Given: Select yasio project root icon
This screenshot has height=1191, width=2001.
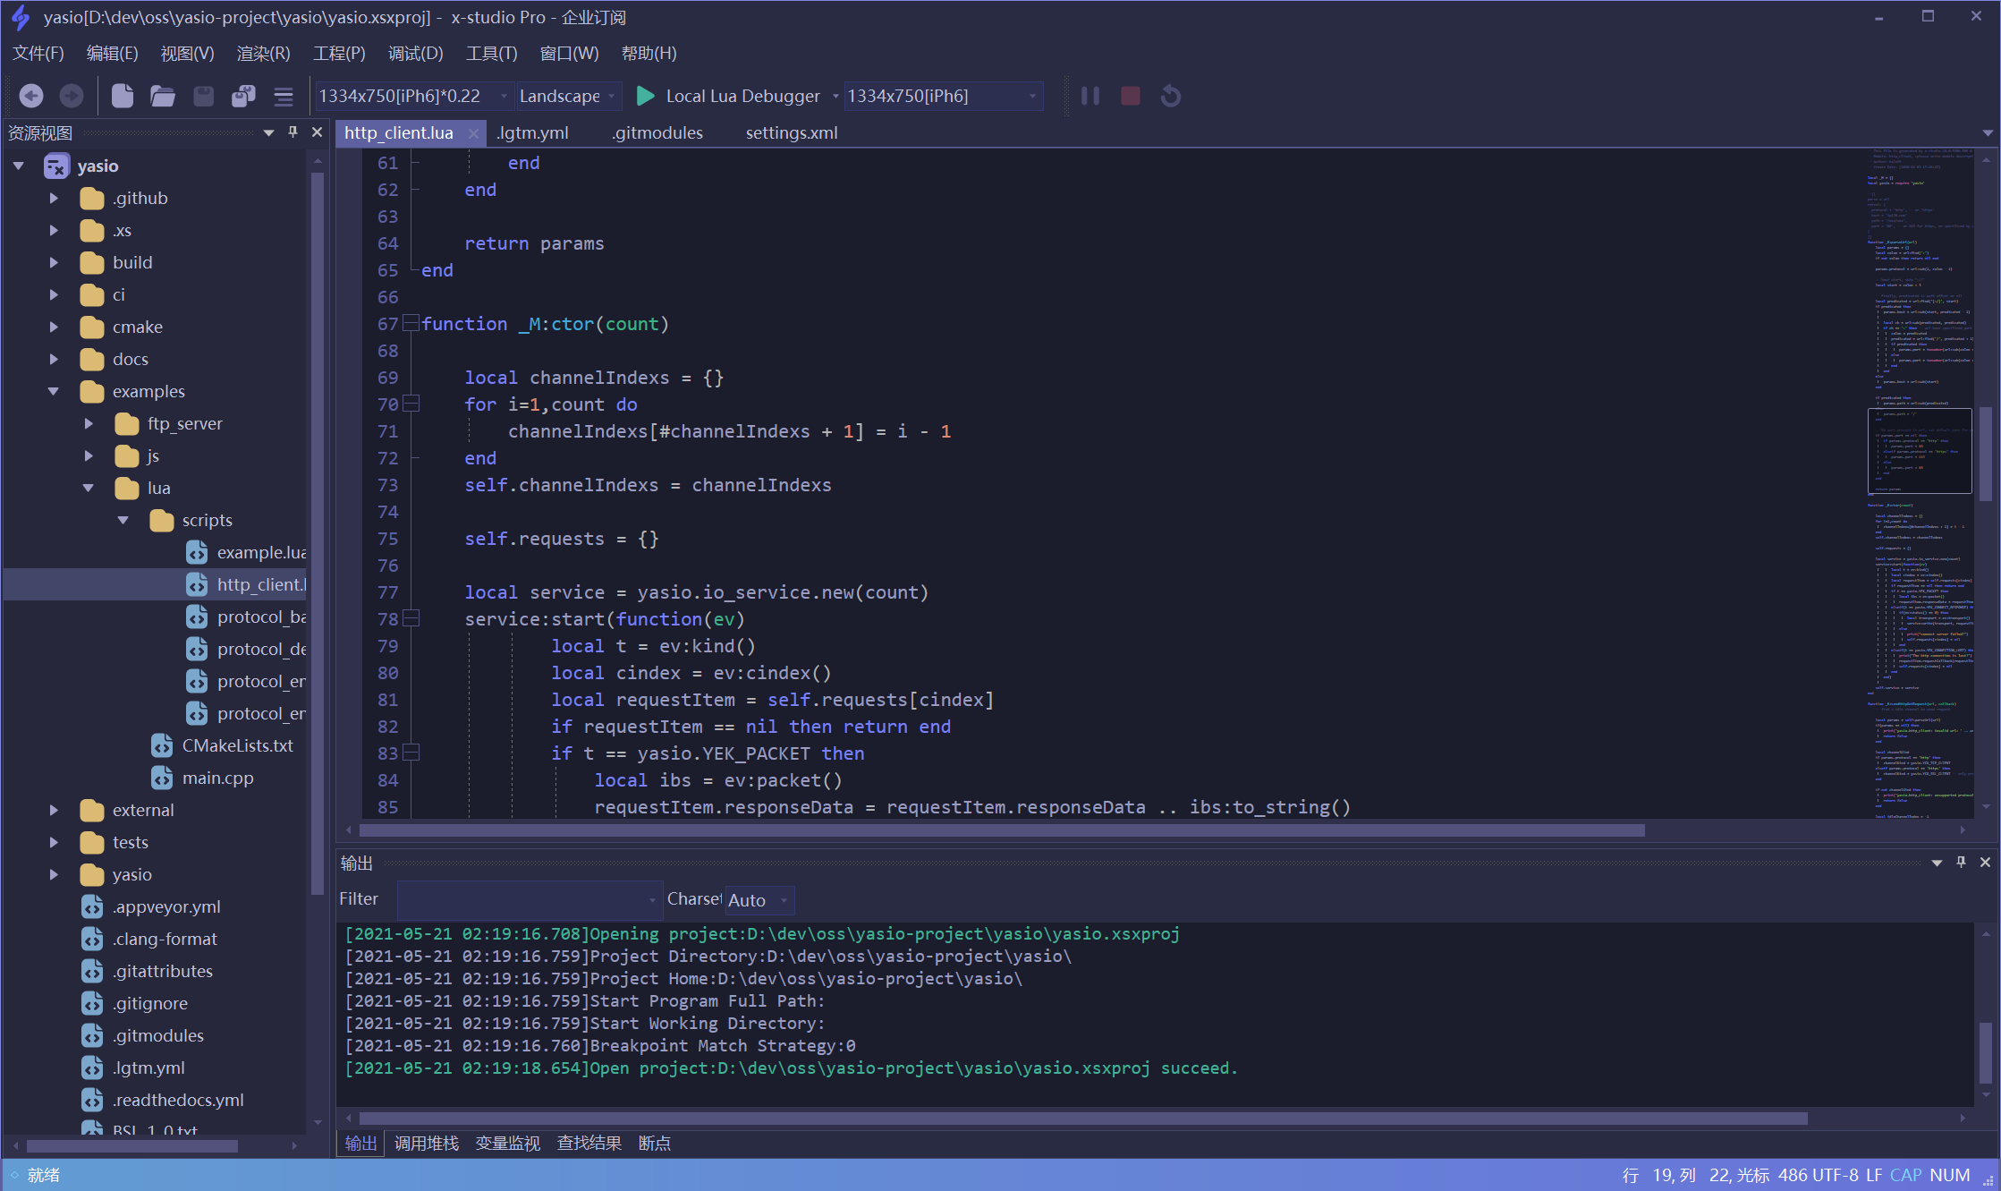Looking at the screenshot, I should click(x=56, y=166).
